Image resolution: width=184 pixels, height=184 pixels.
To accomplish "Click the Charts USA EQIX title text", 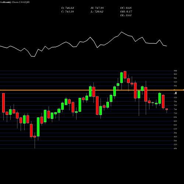I will pos(21,2).
